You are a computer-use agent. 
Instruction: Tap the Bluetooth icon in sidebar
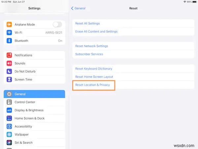pos(9,40)
